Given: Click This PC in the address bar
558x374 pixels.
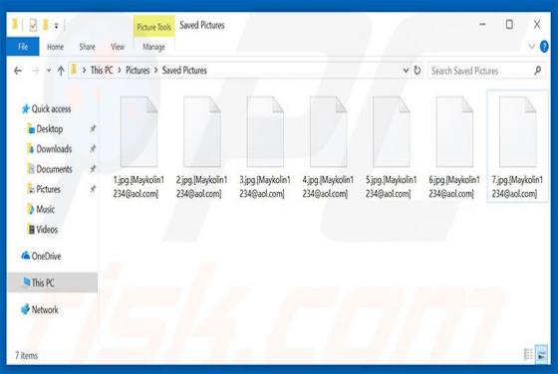Looking at the screenshot, I should (x=102, y=71).
